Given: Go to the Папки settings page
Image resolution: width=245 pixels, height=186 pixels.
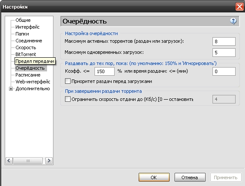Looking at the screenshot, I should pyautogui.click(x=22, y=34).
